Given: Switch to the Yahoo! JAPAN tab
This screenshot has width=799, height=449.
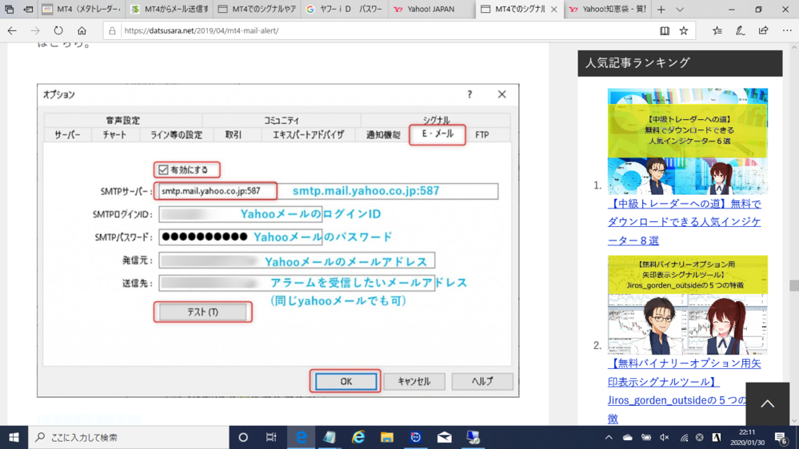Looking at the screenshot, I should (432, 10).
